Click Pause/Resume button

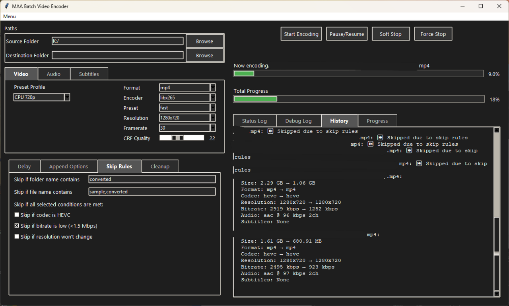pos(347,34)
